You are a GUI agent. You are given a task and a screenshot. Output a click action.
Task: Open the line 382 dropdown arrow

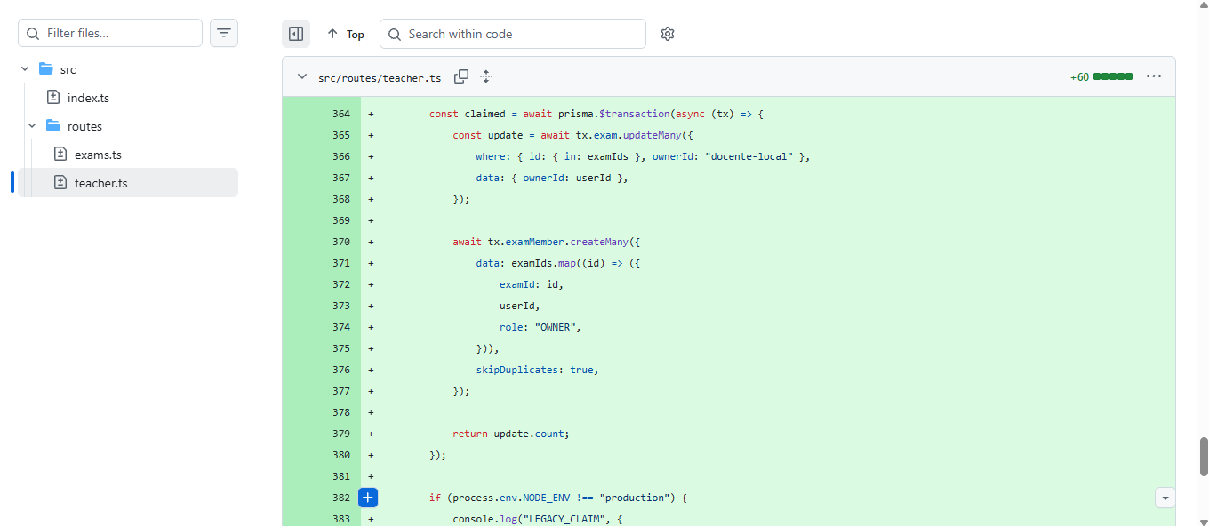[1165, 498]
